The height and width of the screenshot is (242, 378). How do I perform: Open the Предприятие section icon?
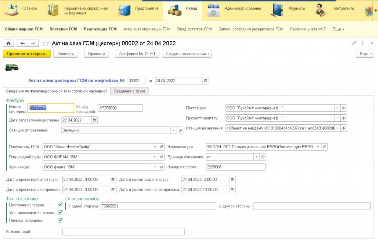click(x=124, y=10)
